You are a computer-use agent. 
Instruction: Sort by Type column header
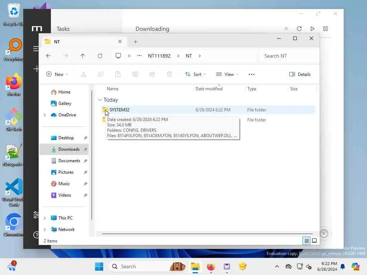click(266, 89)
